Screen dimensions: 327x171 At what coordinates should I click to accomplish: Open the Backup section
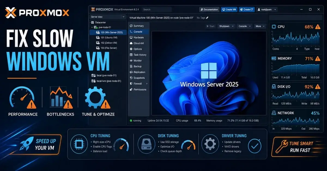(x=139, y=66)
